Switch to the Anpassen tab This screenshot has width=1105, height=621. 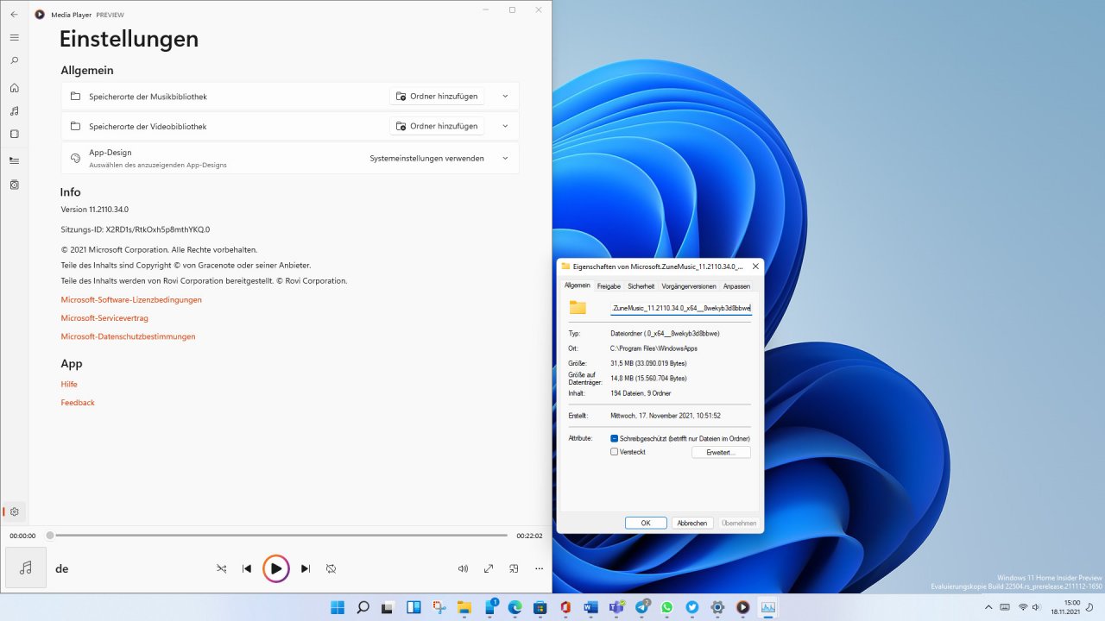(x=736, y=286)
